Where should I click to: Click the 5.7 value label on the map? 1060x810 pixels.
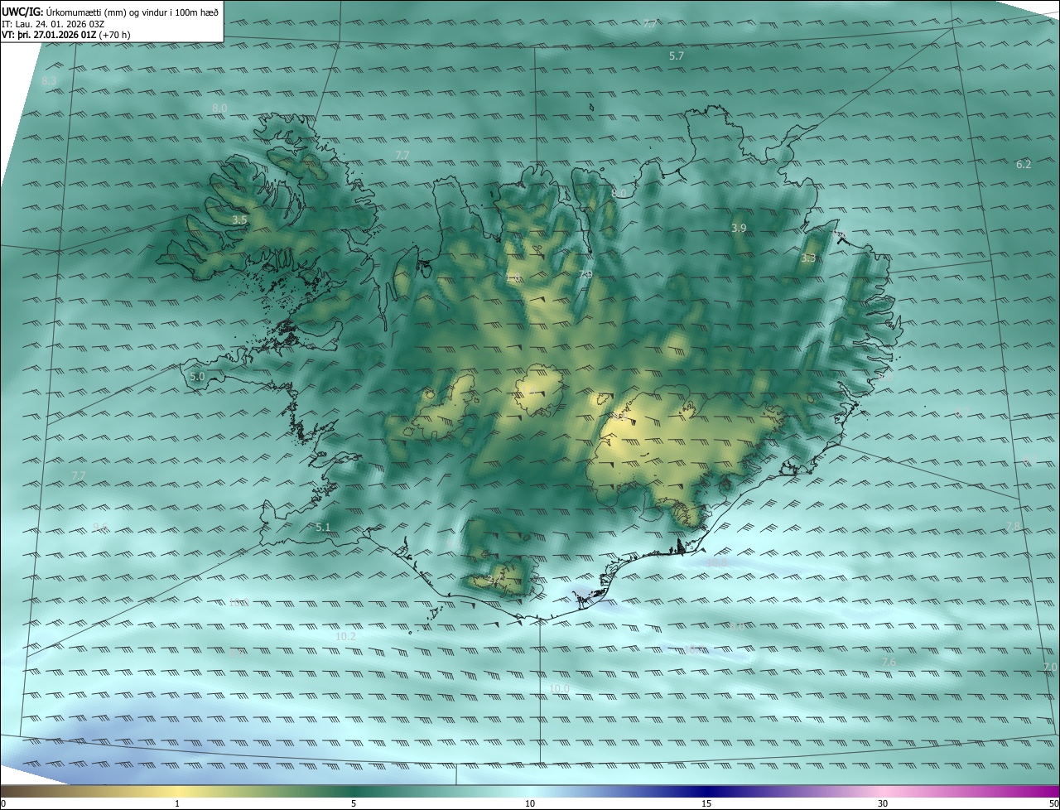(677, 55)
